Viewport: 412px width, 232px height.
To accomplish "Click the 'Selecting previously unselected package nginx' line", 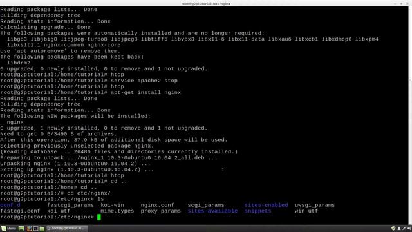I will pyautogui.click(x=77, y=146).
